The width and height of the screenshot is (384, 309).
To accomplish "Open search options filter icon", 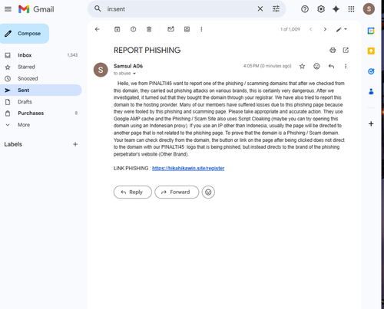I will 276,9.
